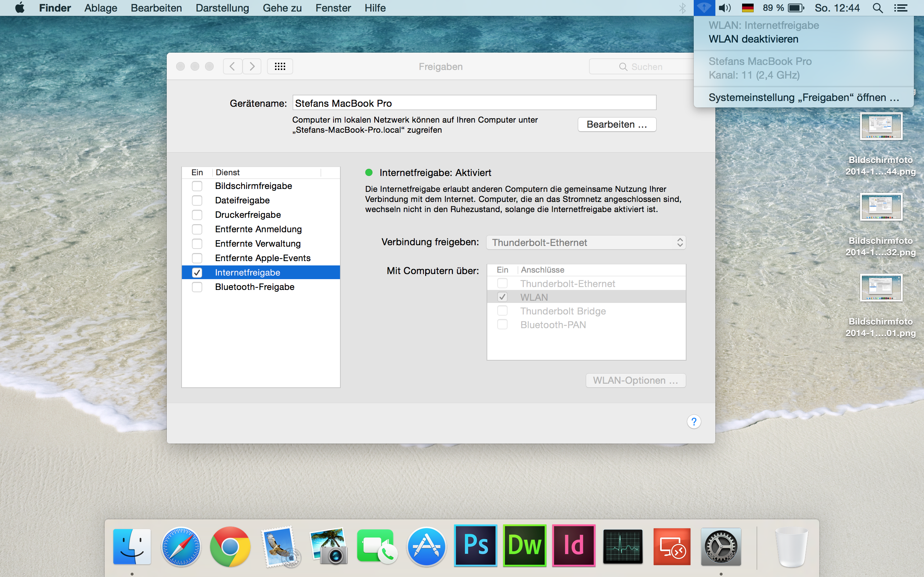Launch Dreamweaver from the Dock
The image size is (924, 577).
(x=524, y=545)
